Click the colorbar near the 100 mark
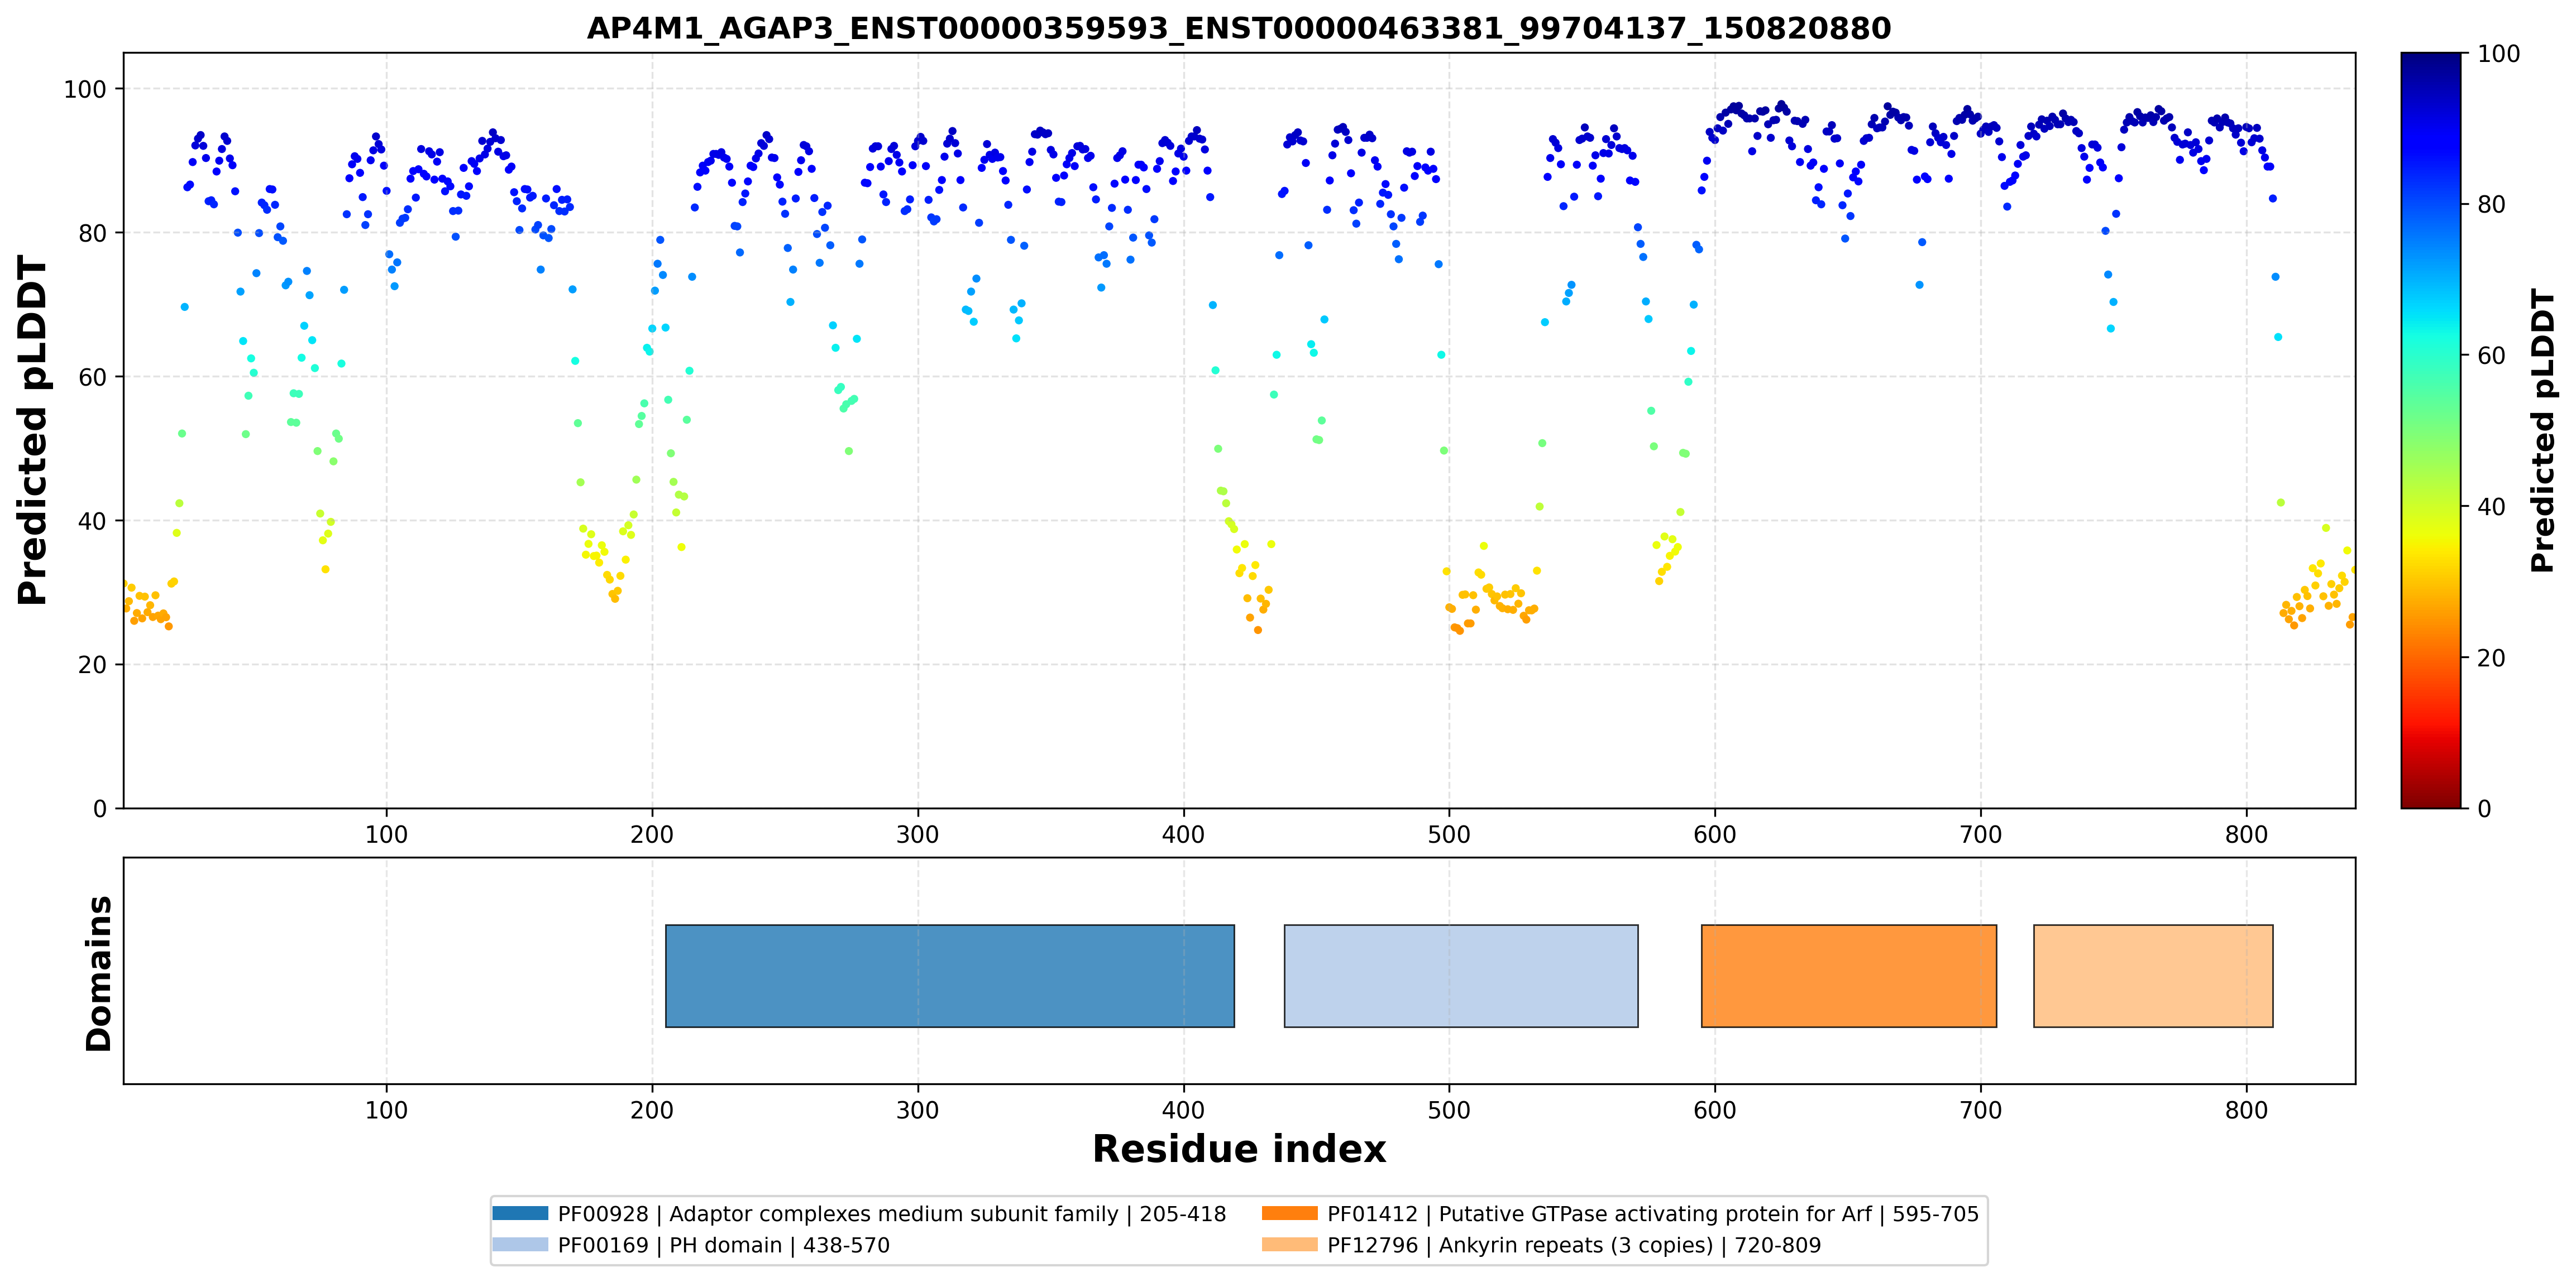Viewport: 2576px width, 1282px height. coord(2430,58)
